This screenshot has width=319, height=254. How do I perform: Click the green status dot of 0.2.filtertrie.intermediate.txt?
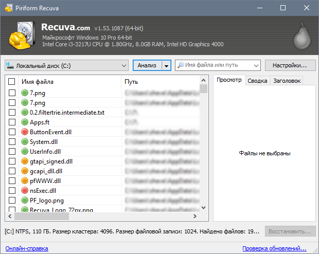tap(25, 112)
